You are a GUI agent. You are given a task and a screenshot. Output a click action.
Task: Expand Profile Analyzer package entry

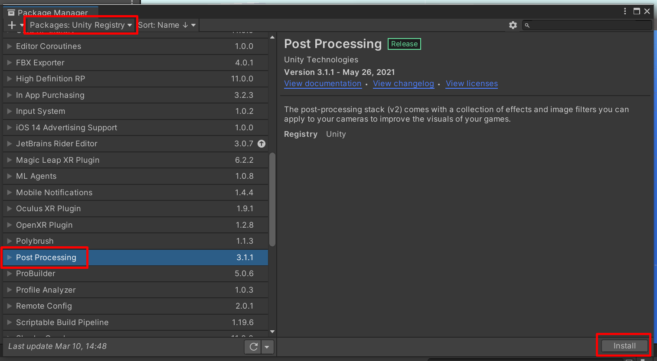coord(10,290)
